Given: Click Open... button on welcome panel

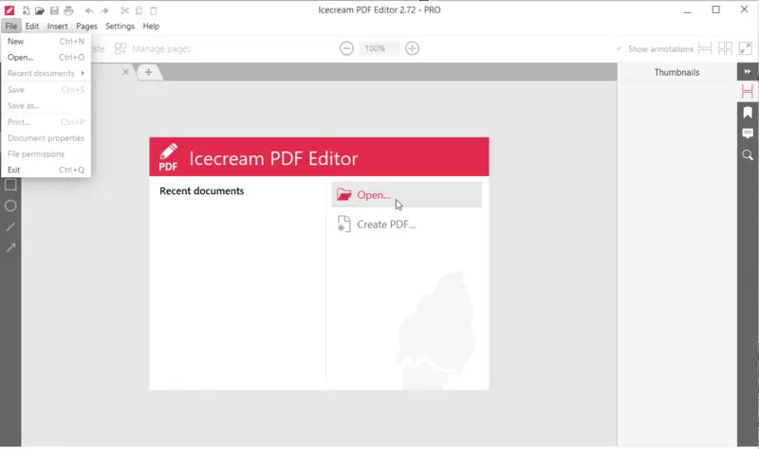Looking at the screenshot, I should [x=407, y=195].
